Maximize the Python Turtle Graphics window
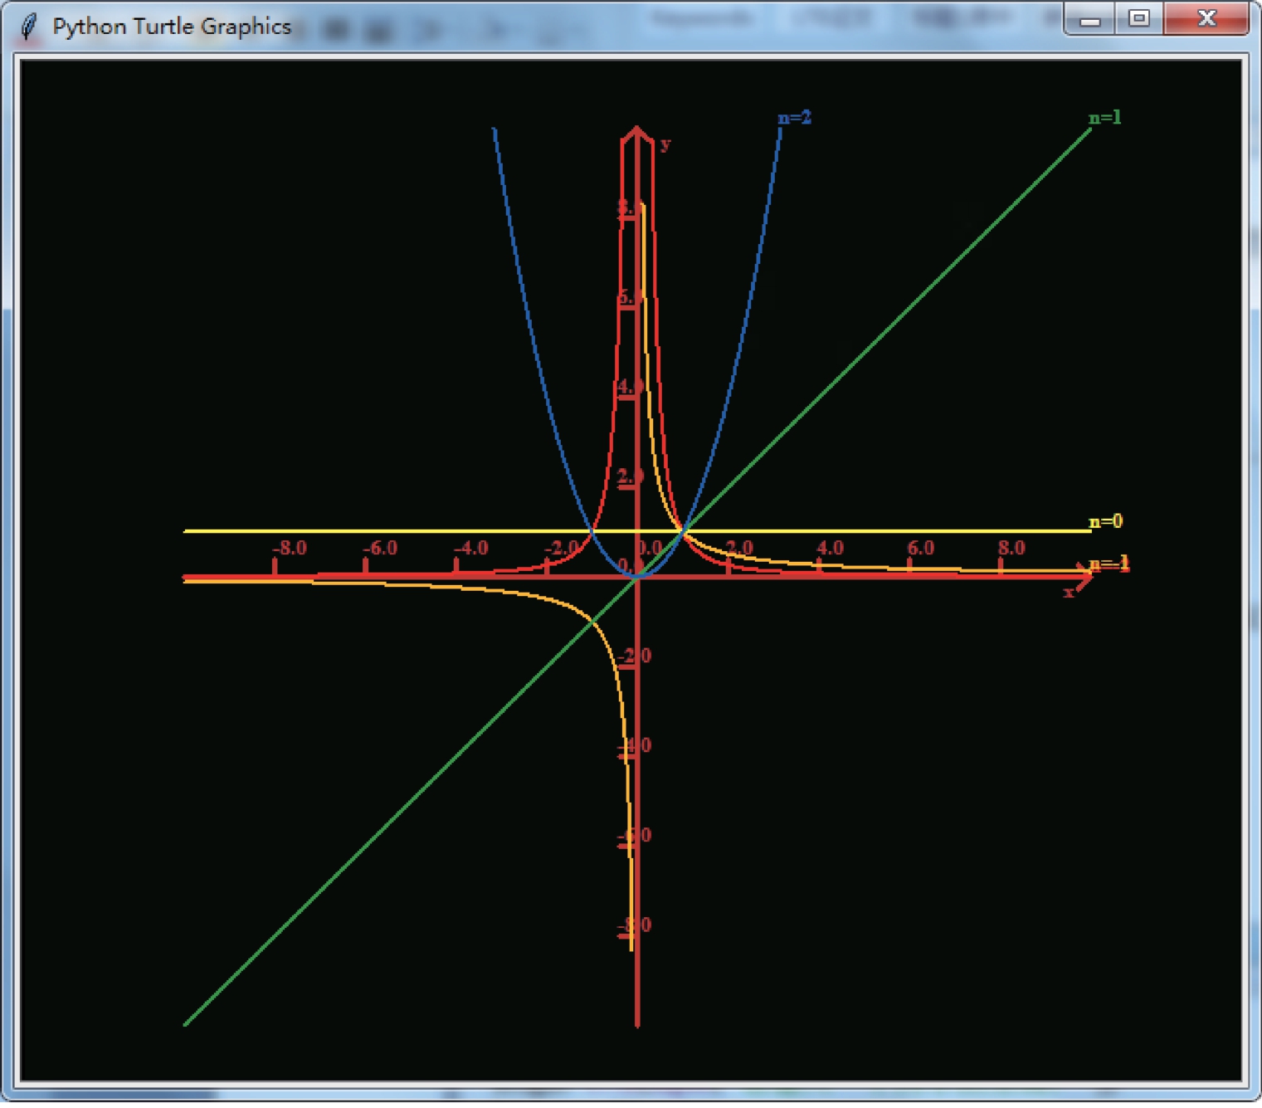 point(1139,18)
